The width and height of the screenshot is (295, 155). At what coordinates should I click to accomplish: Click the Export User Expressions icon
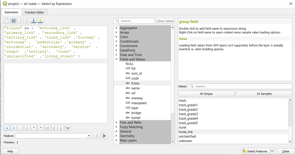point(40,21)
